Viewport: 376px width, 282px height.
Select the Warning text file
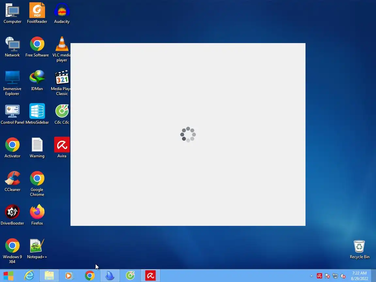coord(37,148)
